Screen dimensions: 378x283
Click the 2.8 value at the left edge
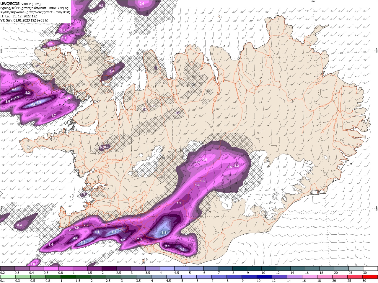coord(8,101)
